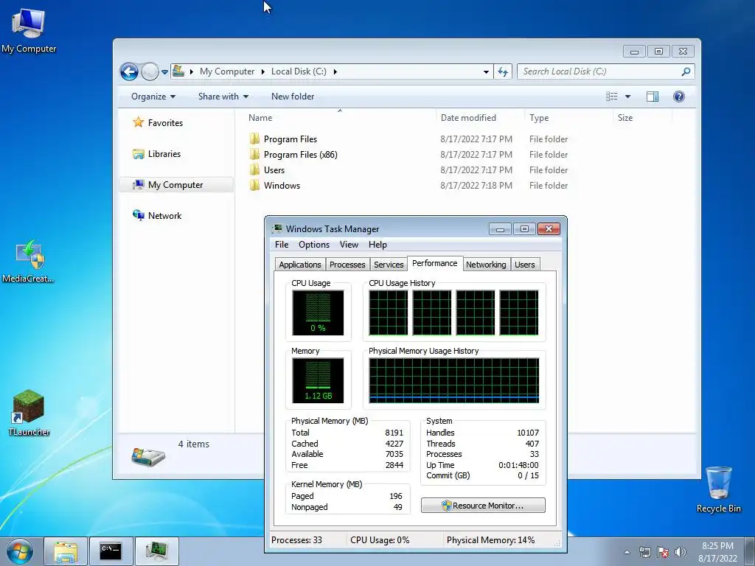This screenshot has width=755, height=566.
Task: Select Favorites in navigation pane
Action: pyautogui.click(x=159, y=123)
